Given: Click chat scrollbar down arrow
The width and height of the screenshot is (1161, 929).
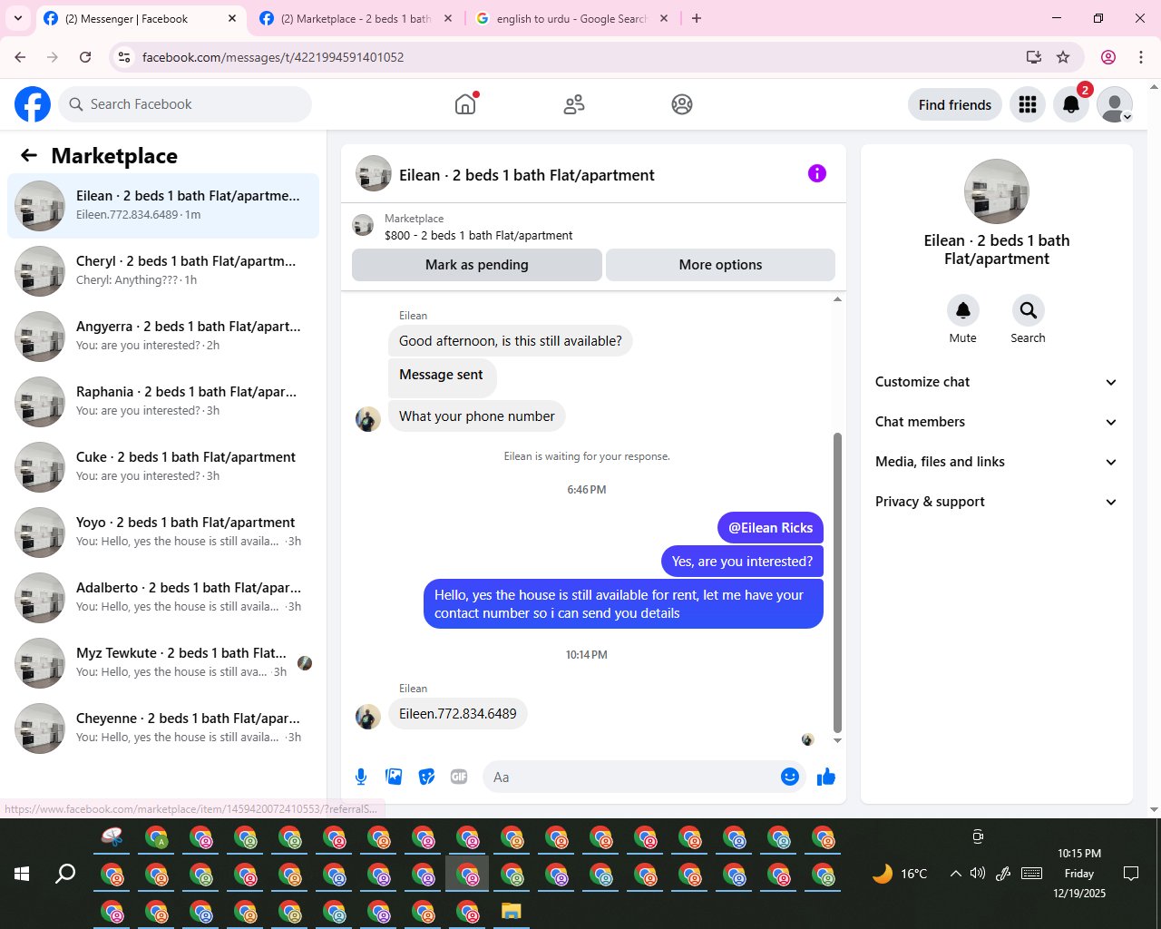Looking at the screenshot, I should pyautogui.click(x=837, y=740).
